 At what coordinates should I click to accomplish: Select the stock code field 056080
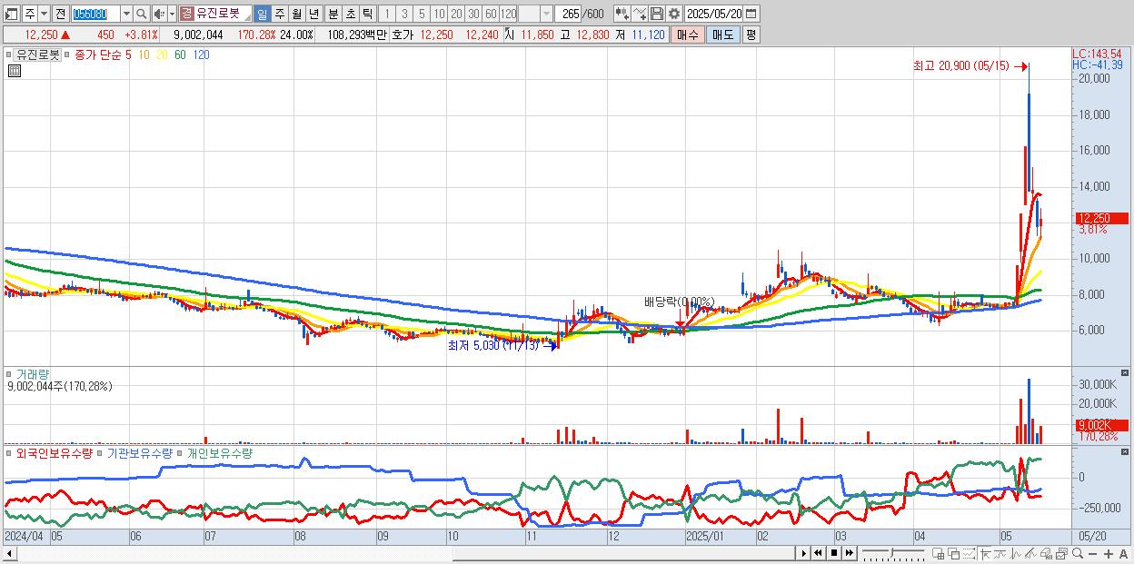click(x=94, y=14)
